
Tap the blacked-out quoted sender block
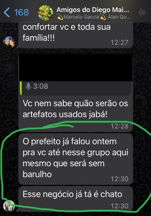point(76,67)
